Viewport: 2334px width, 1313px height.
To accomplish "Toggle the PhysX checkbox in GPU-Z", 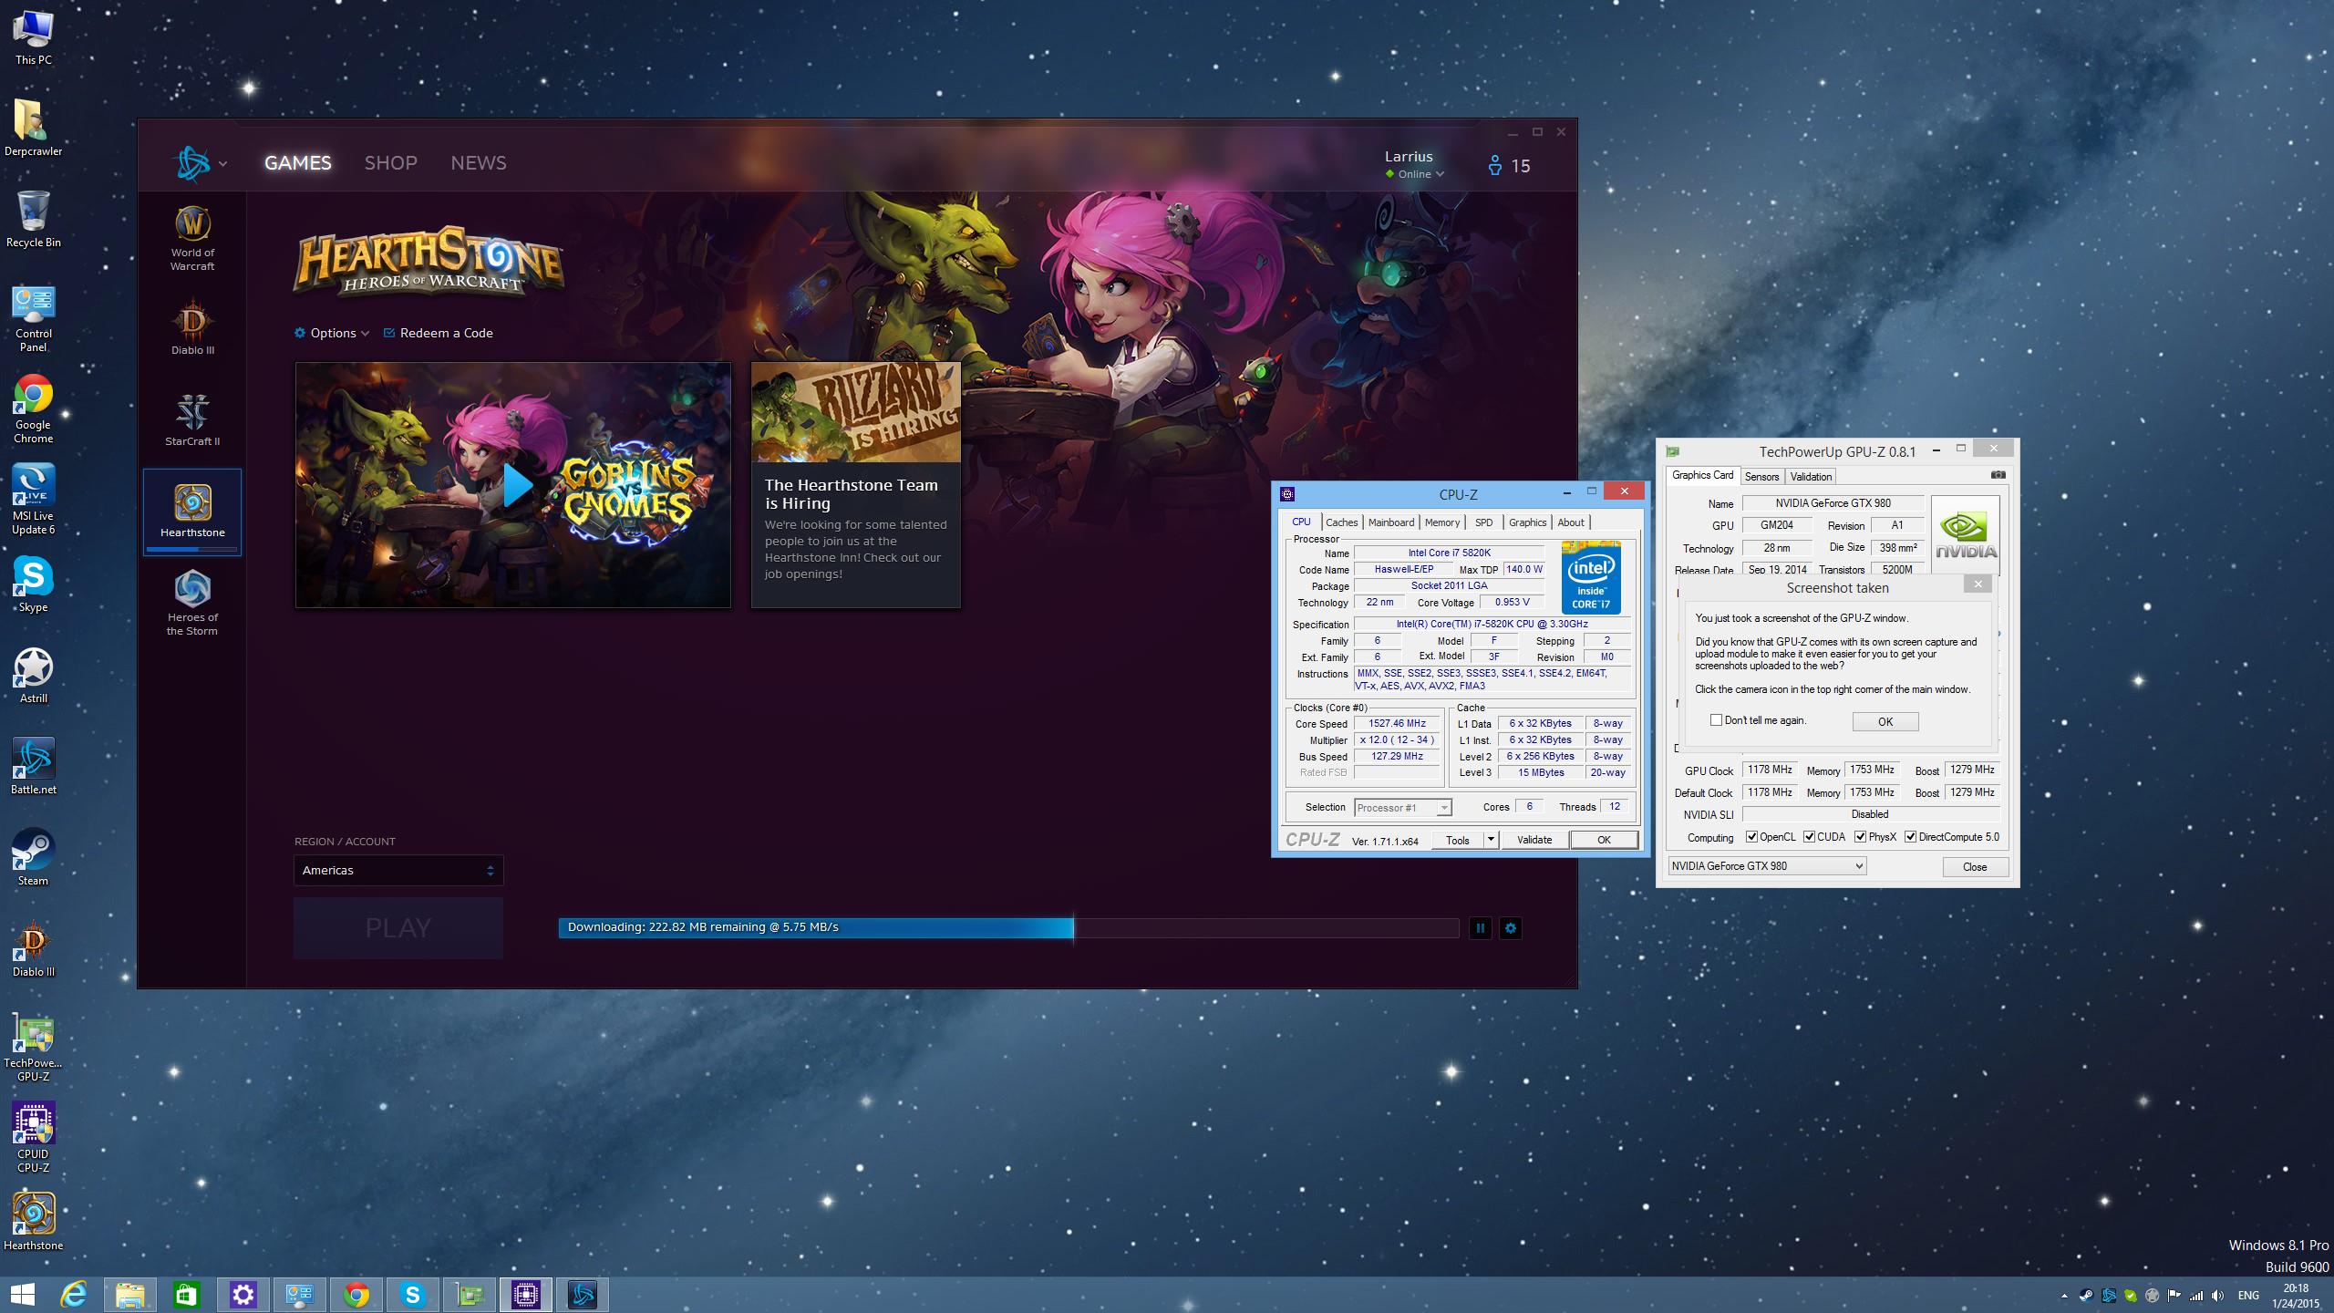I will pos(1860,837).
